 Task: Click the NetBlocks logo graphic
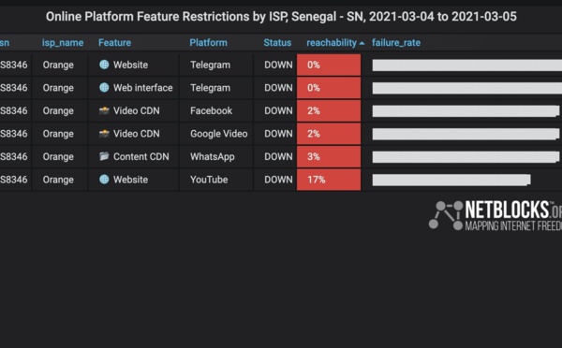tap(446, 215)
